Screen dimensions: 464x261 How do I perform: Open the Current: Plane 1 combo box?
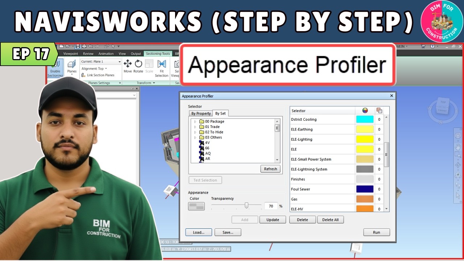click(x=101, y=62)
